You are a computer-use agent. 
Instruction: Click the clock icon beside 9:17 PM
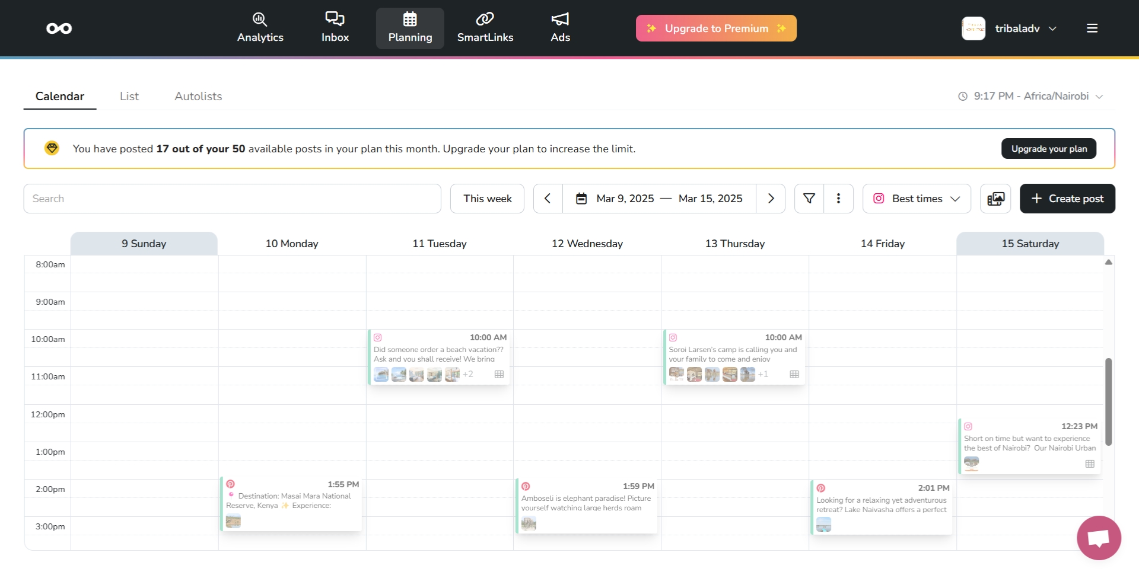click(963, 96)
